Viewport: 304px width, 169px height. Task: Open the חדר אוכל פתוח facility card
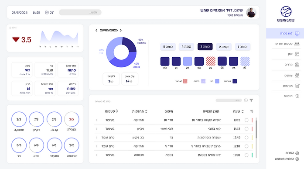(x=68, y=70)
